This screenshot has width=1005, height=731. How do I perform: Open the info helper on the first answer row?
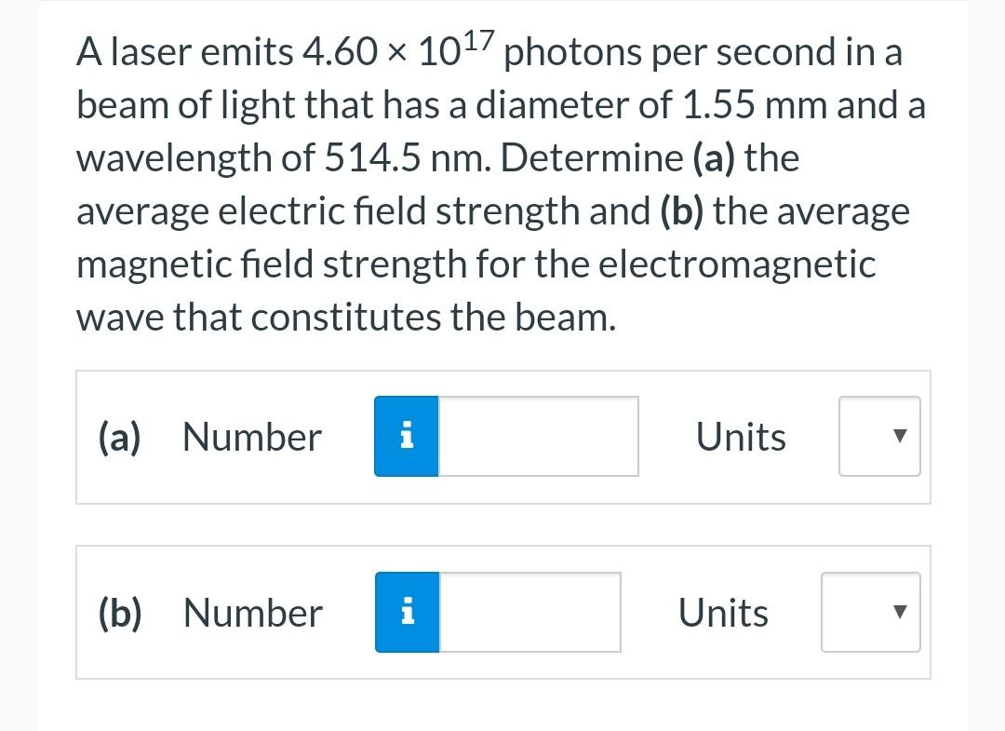(x=406, y=436)
